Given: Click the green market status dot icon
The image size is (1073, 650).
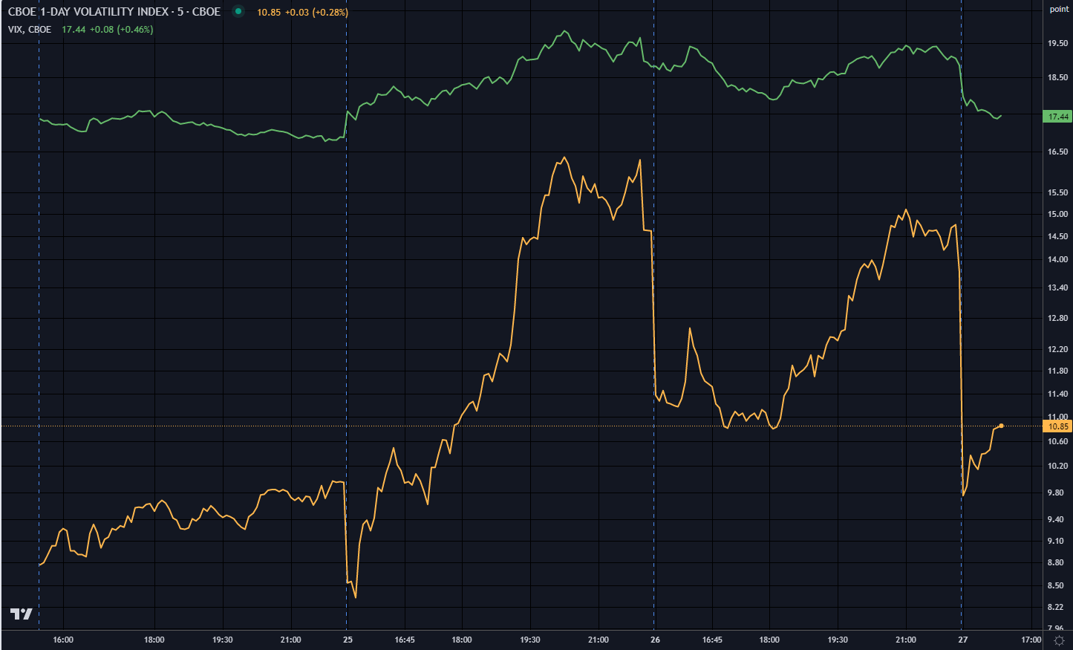Looking at the screenshot, I should pyautogui.click(x=238, y=12).
